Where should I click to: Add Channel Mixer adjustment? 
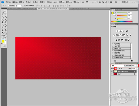pos(130,35)
